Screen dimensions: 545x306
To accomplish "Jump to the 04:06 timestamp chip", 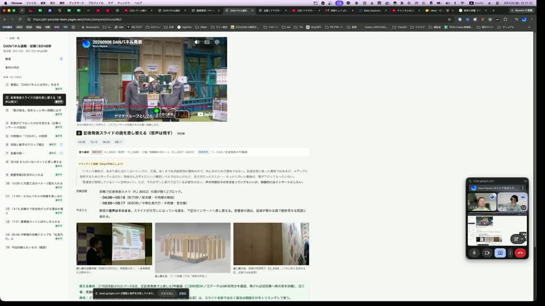I will 82,142.
